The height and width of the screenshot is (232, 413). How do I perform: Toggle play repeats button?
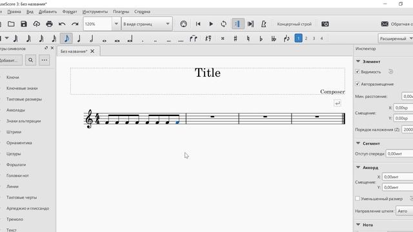coord(238,24)
